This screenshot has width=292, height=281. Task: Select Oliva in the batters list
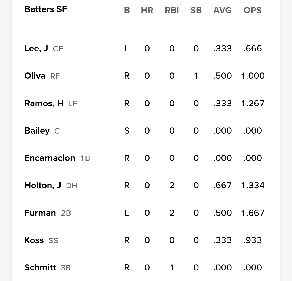point(35,76)
